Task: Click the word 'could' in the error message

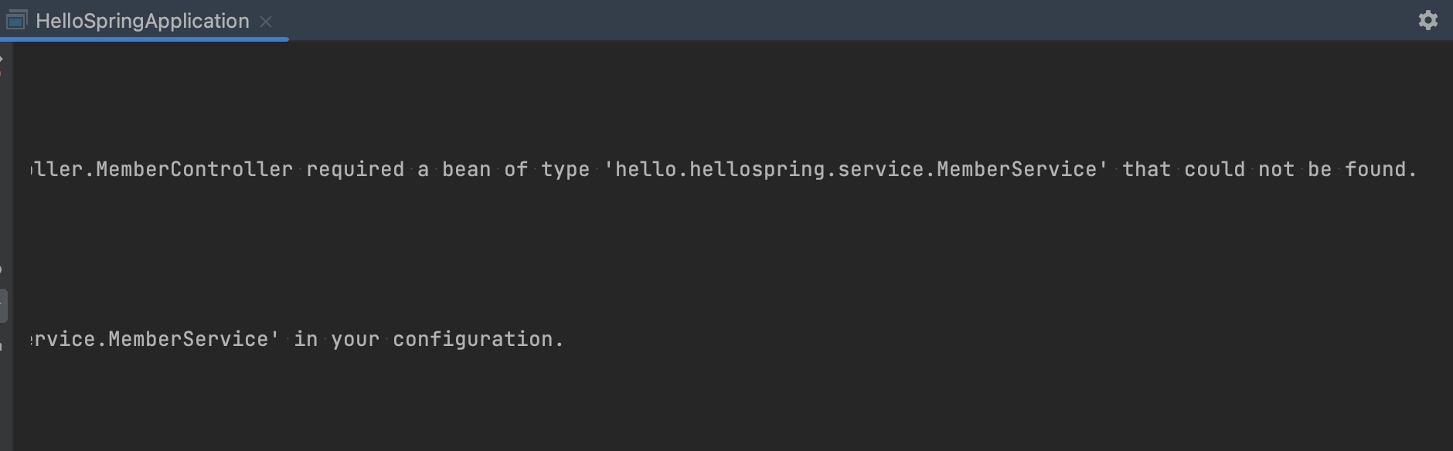Action: (1214, 169)
